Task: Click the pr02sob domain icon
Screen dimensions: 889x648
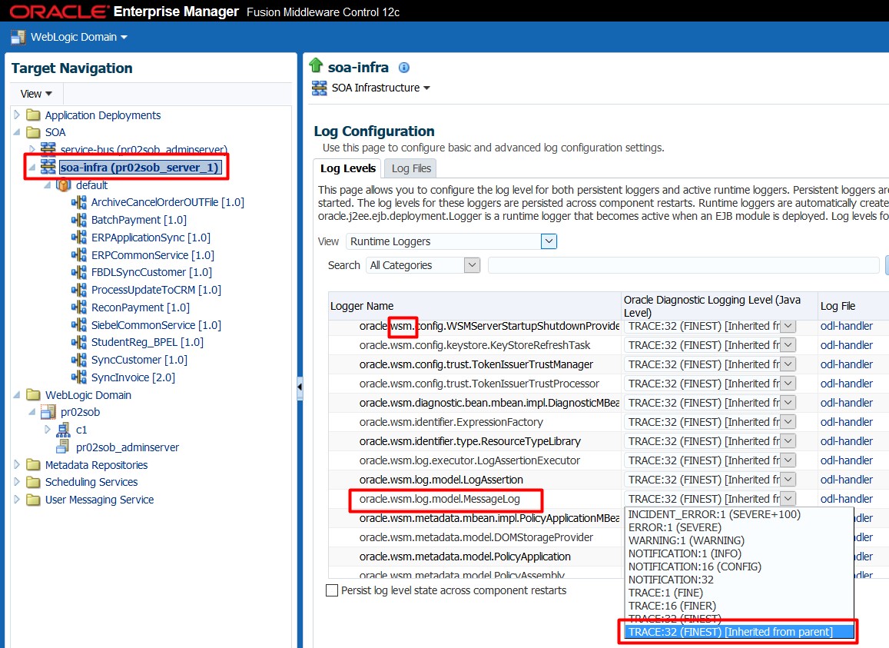Action: 49,412
